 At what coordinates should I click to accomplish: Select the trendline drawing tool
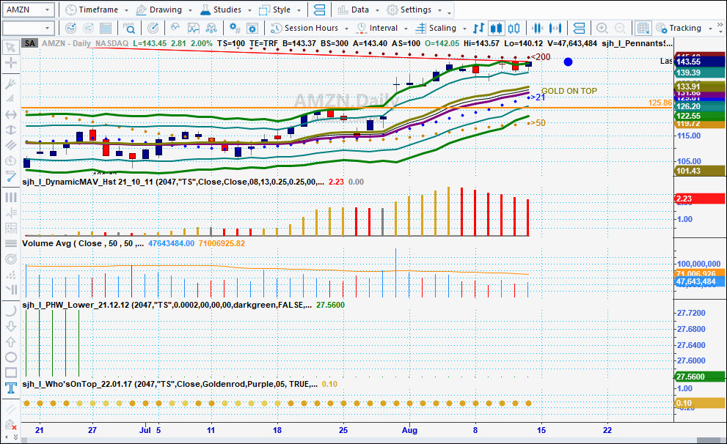click(x=11, y=176)
